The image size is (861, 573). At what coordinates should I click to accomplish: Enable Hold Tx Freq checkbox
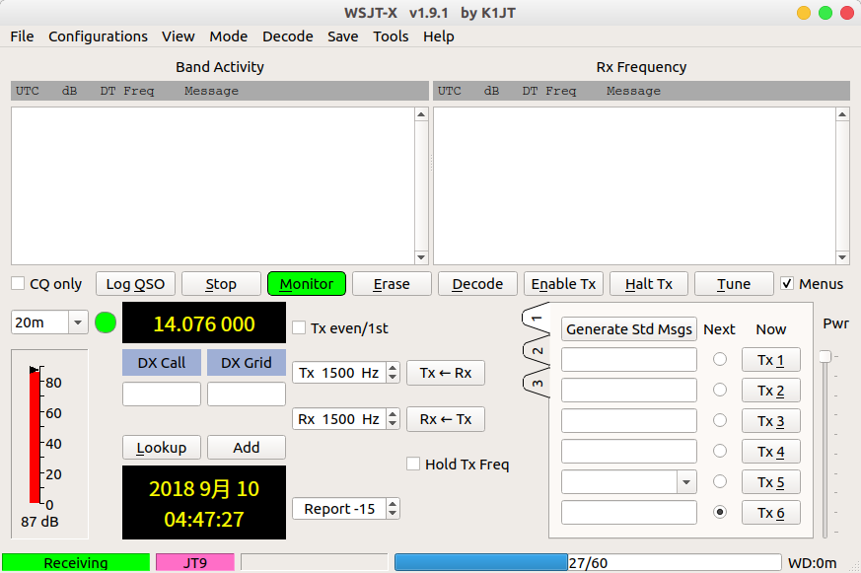(x=413, y=464)
